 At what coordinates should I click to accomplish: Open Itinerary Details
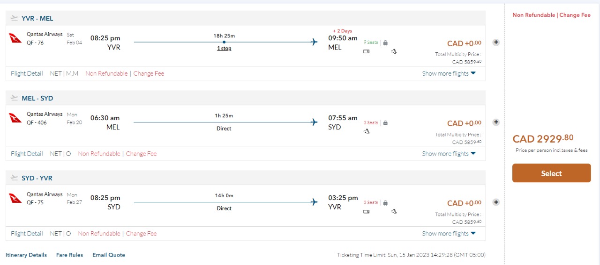coord(26,255)
